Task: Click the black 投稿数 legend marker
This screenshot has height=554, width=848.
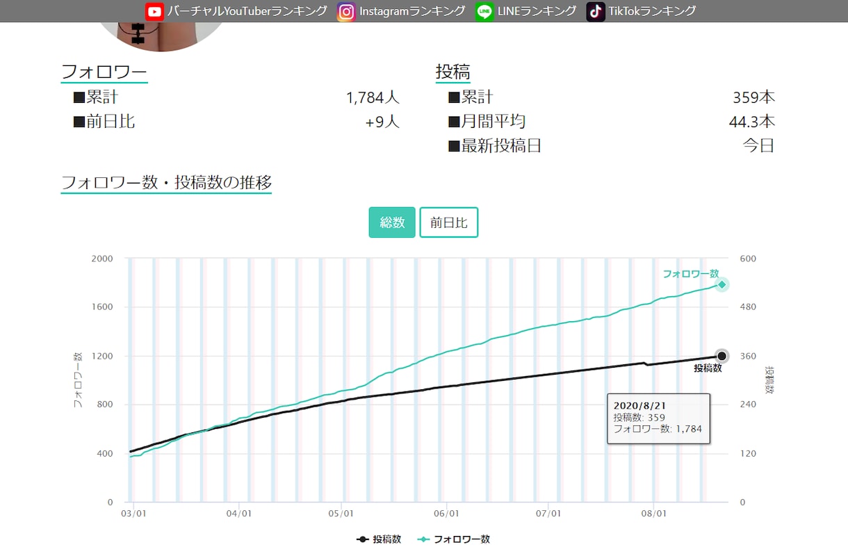Action: tap(362, 539)
